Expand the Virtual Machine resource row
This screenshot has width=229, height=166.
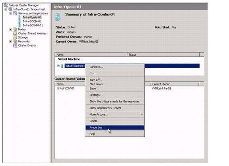click(58, 66)
